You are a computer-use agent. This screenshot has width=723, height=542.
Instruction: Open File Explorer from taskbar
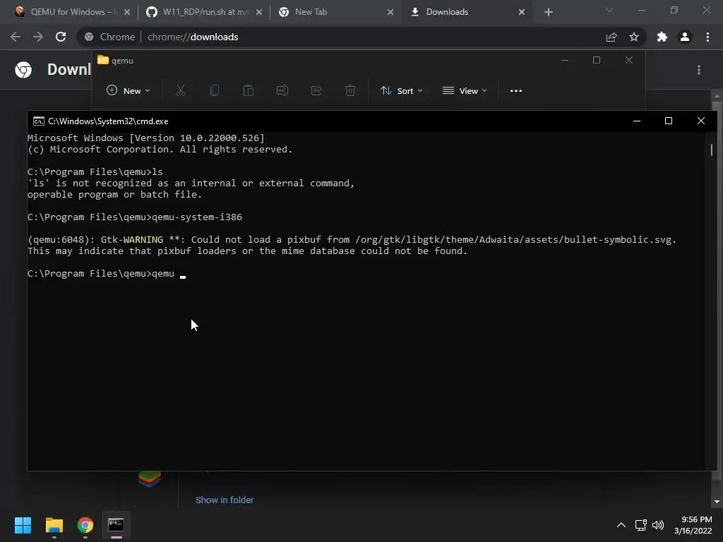(54, 525)
